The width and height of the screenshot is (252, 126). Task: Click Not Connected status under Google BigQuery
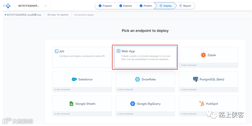(126, 114)
